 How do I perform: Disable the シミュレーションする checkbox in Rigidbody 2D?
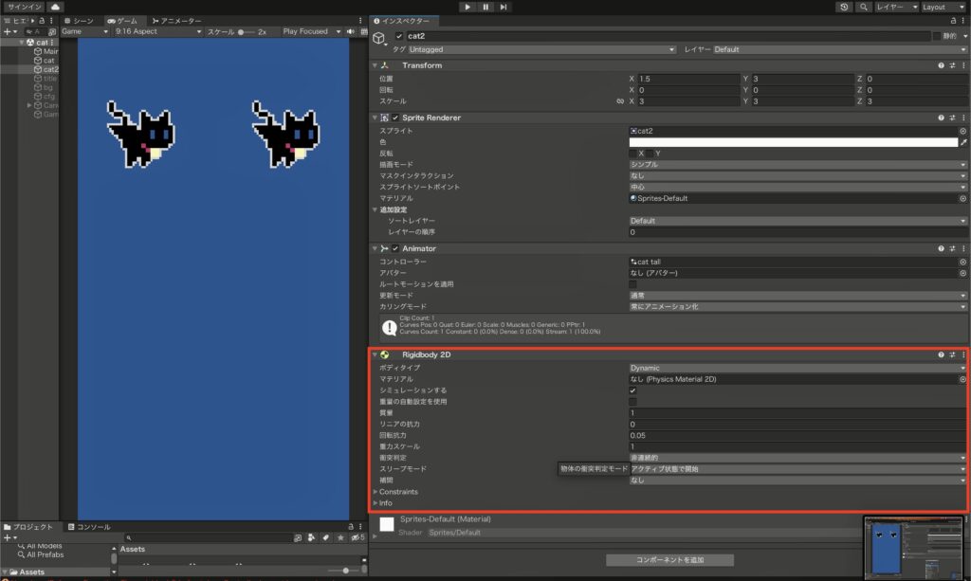(x=632, y=390)
